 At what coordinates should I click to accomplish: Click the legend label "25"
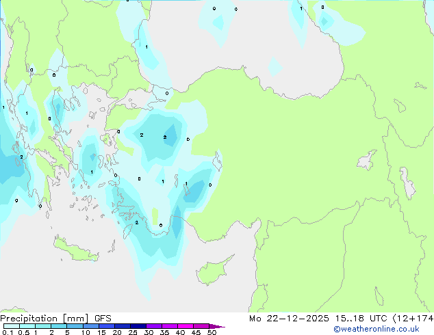133,332
